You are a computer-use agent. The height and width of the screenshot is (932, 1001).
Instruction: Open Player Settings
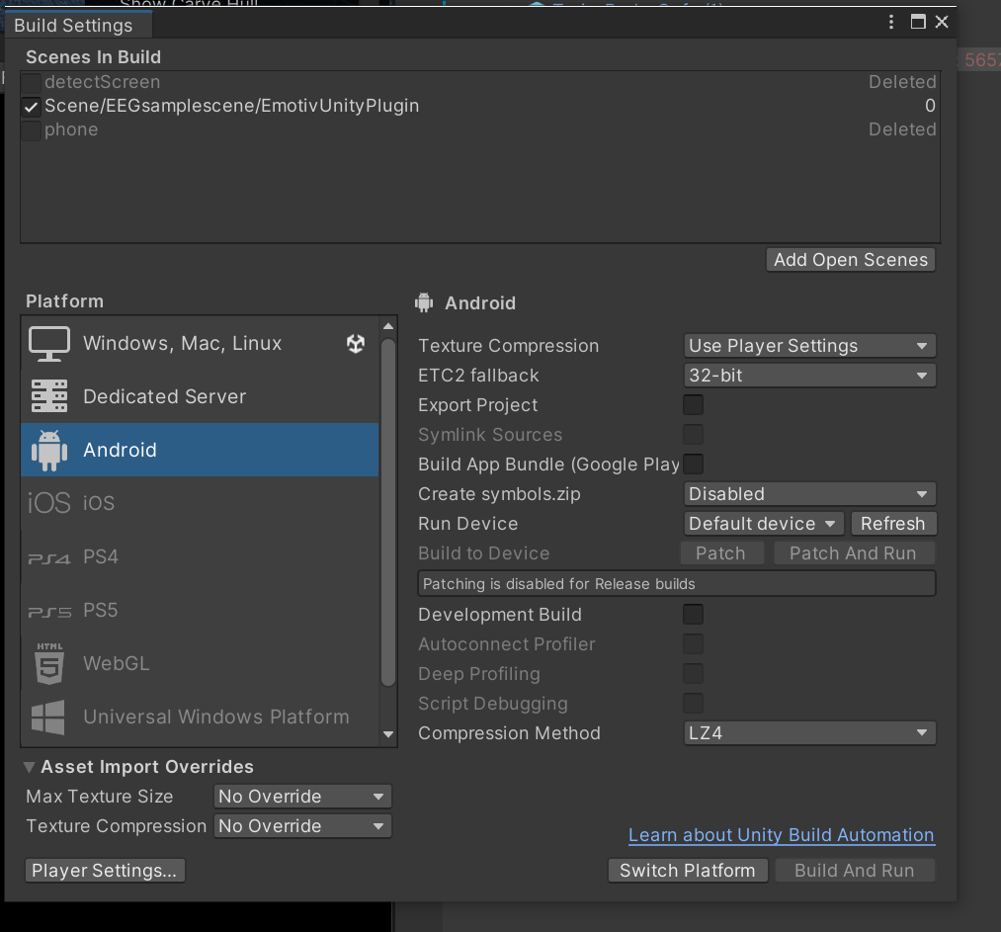pyautogui.click(x=105, y=871)
